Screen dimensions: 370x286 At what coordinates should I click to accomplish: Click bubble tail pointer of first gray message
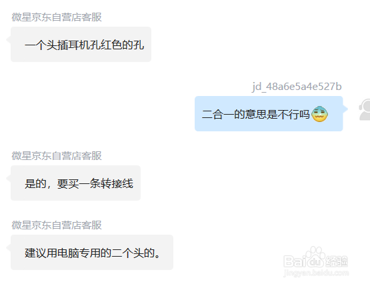pos(9,39)
